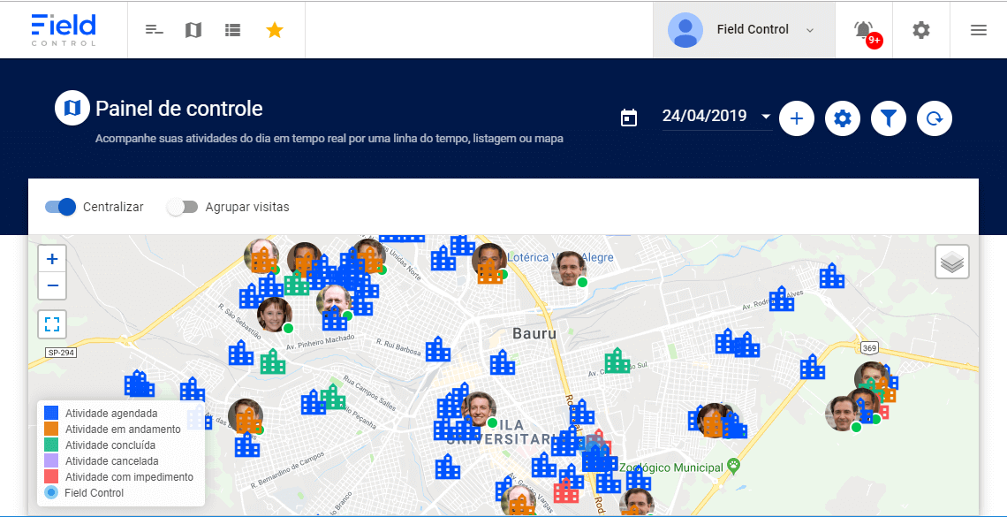Click the green building marker below Bauru label

pos(617,361)
